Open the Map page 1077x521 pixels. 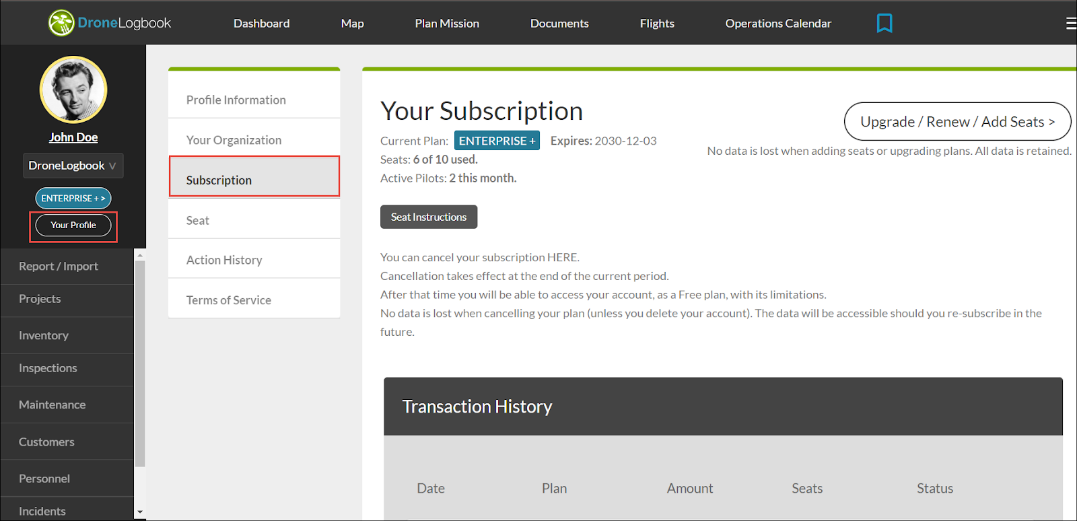point(352,23)
